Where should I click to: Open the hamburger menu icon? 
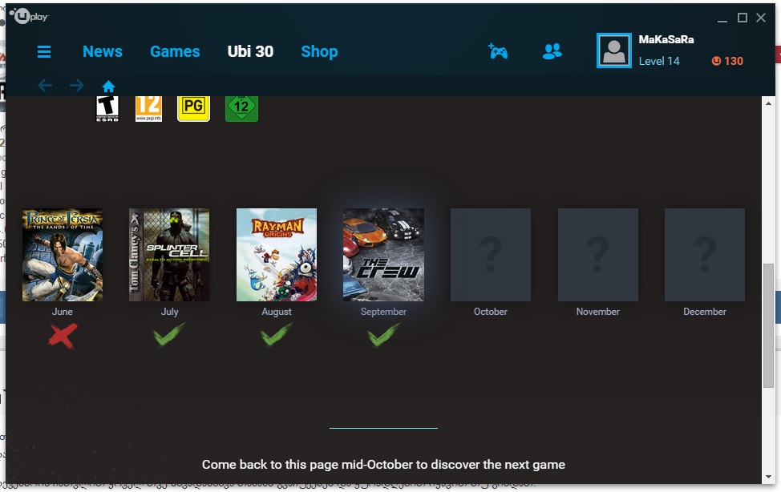44,51
